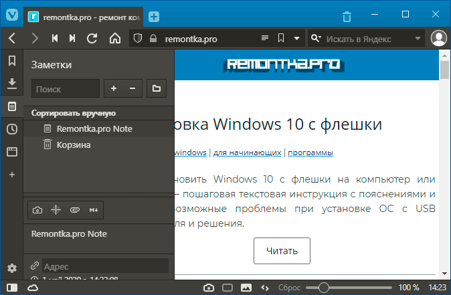
Task: View site security lock info
Action: [153, 38]
